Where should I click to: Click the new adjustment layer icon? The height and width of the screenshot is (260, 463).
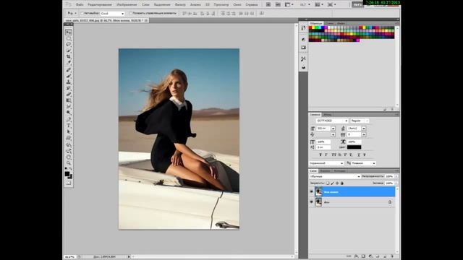tap(370, 256)
